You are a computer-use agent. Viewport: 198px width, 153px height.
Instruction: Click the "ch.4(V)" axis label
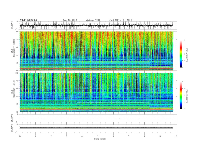pos(12,128)
